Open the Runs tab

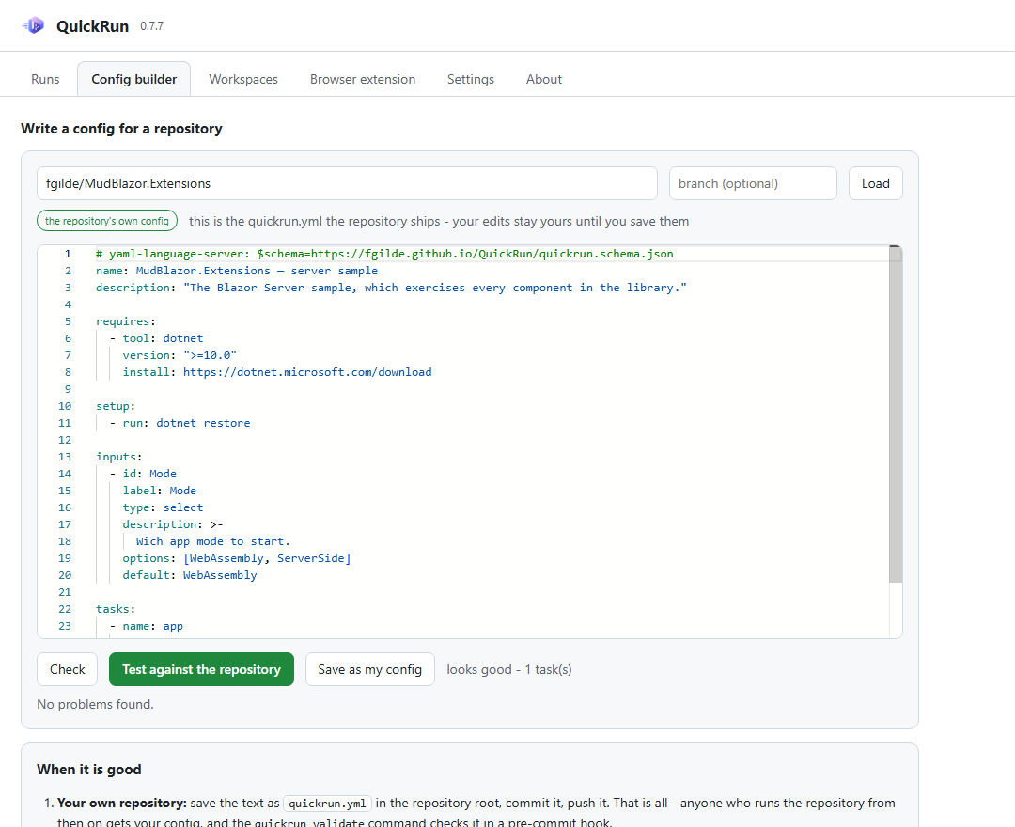[x=45, y=79]
